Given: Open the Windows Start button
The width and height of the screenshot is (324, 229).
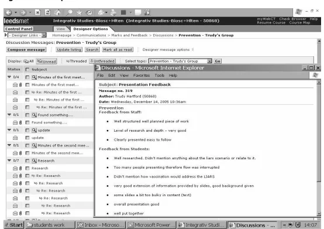Looking at the screenshot, I should [14, 225].
